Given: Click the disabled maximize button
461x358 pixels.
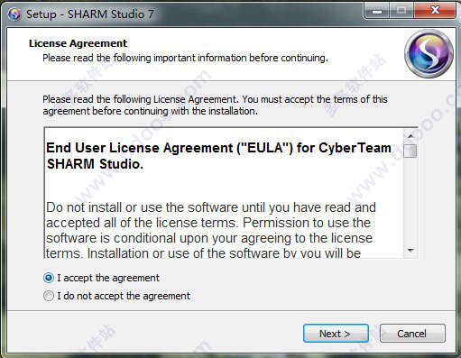Looking at the screenshot, I should 401,11.
